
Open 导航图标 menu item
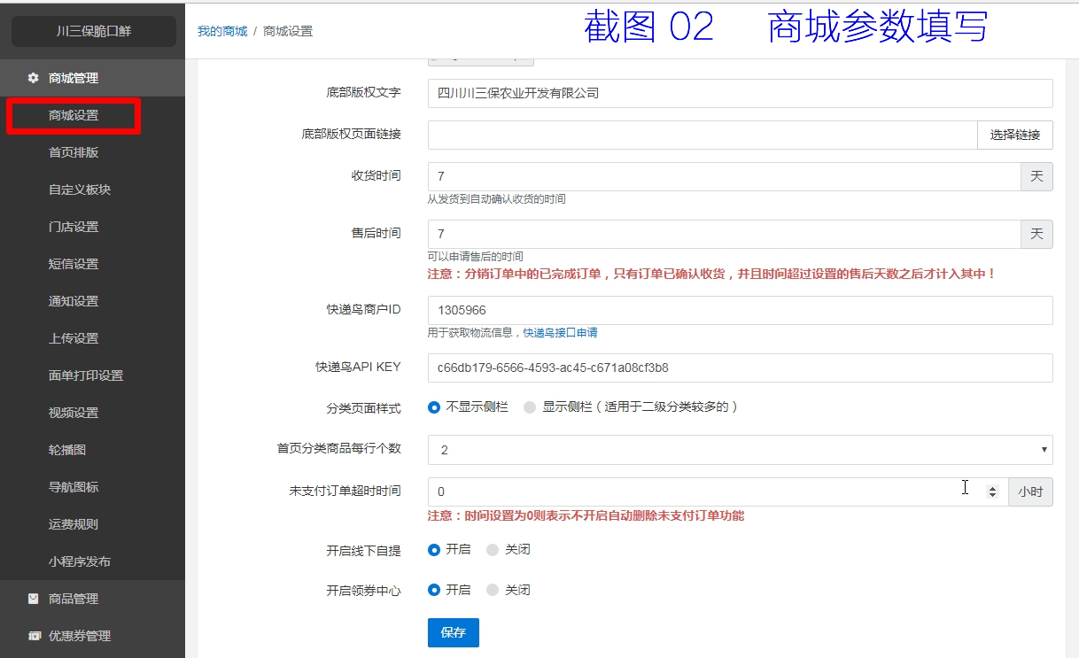click(74, 487)
